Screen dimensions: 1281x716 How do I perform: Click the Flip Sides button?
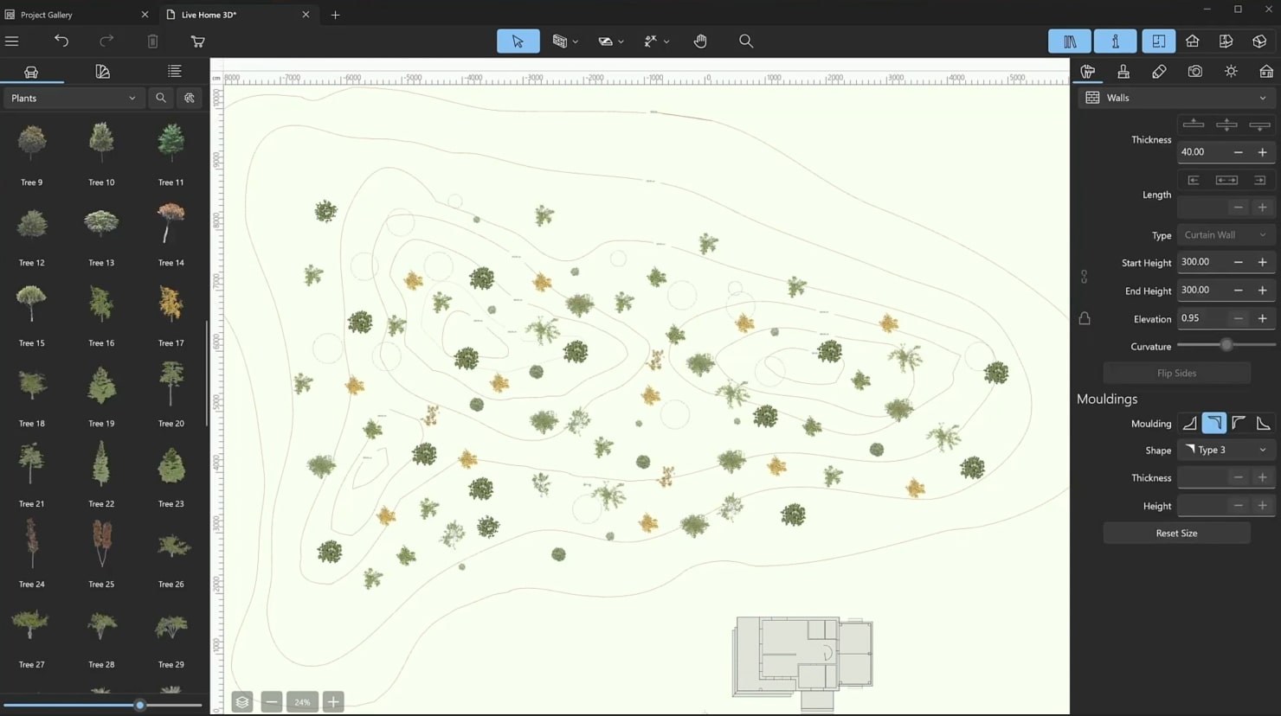coord(1176,373)
